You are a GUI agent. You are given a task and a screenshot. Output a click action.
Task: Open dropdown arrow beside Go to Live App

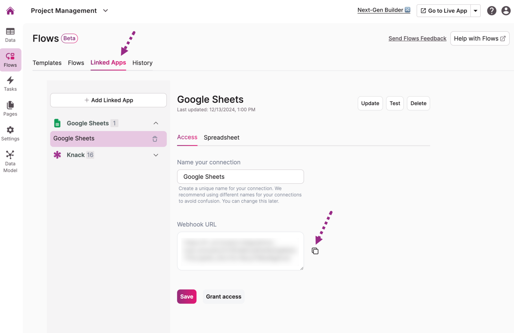point(476,11)
